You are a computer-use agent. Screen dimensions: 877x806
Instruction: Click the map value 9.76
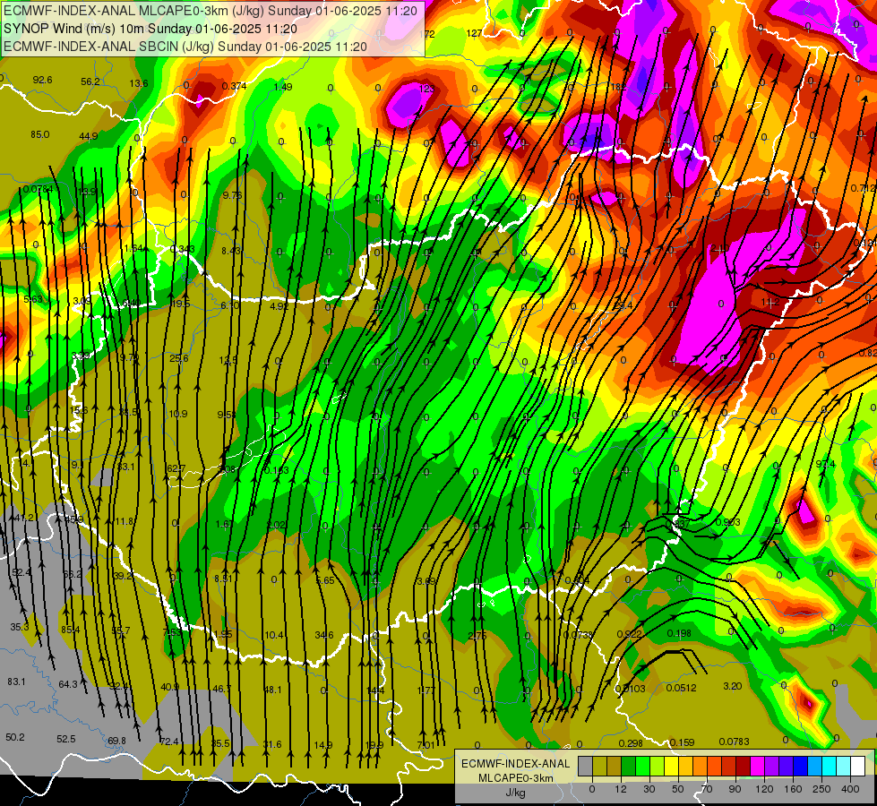click(x=232, y=195)
